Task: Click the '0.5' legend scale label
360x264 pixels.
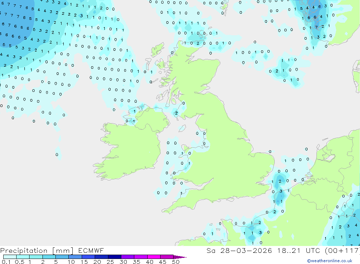Action: pyautogui.click(x=20, y=262)
